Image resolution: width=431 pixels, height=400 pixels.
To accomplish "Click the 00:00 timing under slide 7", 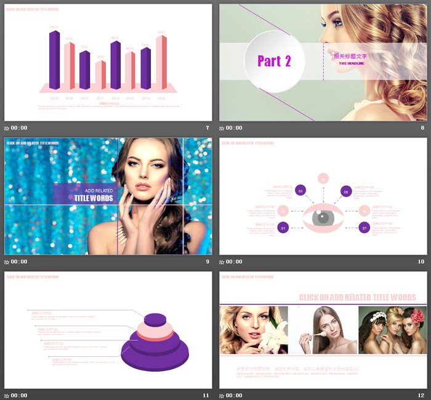I will click(19, 128).
